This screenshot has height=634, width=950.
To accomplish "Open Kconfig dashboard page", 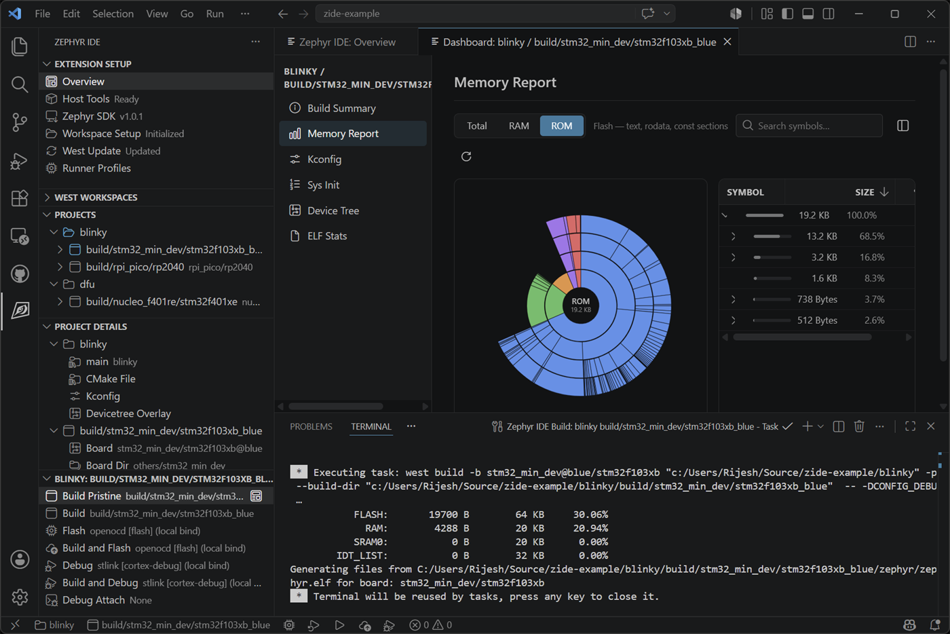I will point(353,159).
